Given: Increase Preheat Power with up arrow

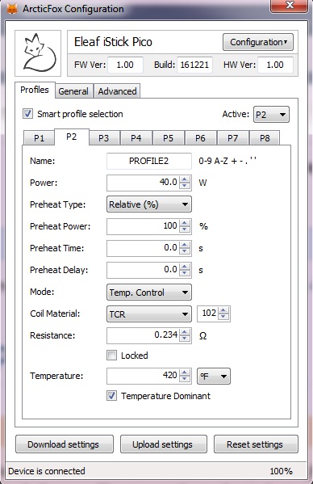Looking at the screenshot, I should (x=185, y=223).
